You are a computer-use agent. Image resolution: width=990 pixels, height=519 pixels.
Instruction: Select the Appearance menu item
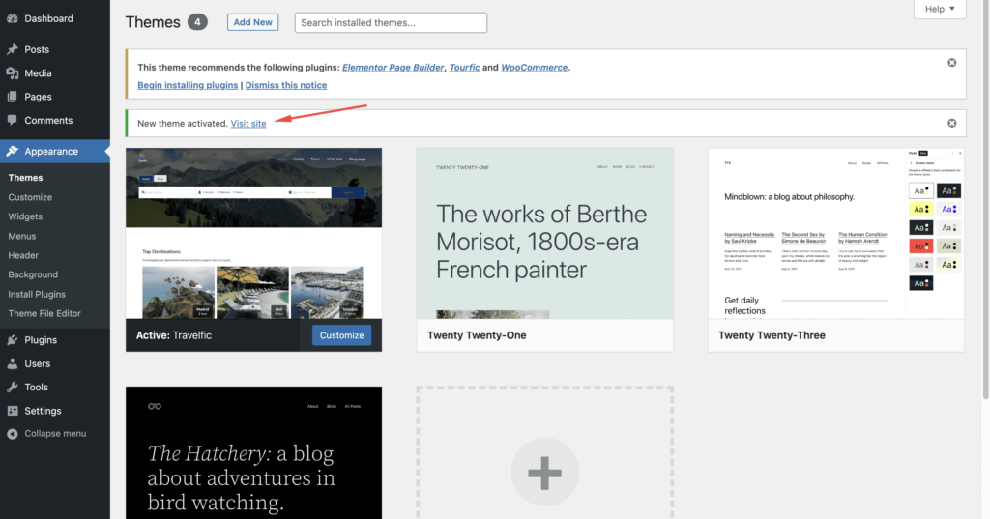(x=55, y=151)
